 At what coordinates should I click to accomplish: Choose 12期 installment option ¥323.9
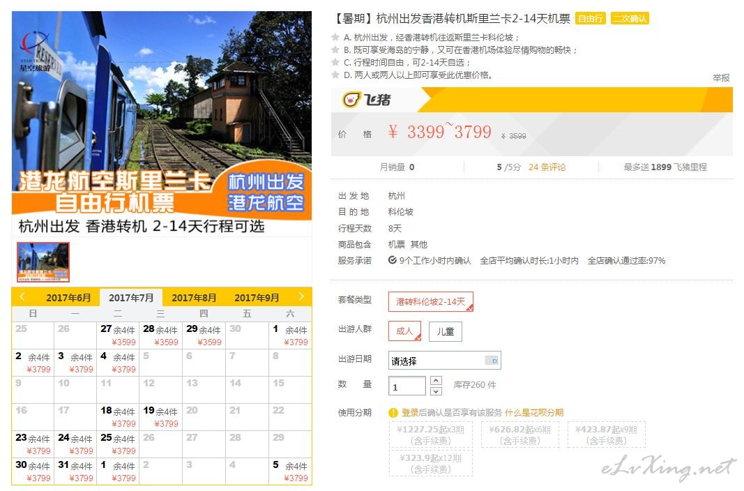[431, 464]
